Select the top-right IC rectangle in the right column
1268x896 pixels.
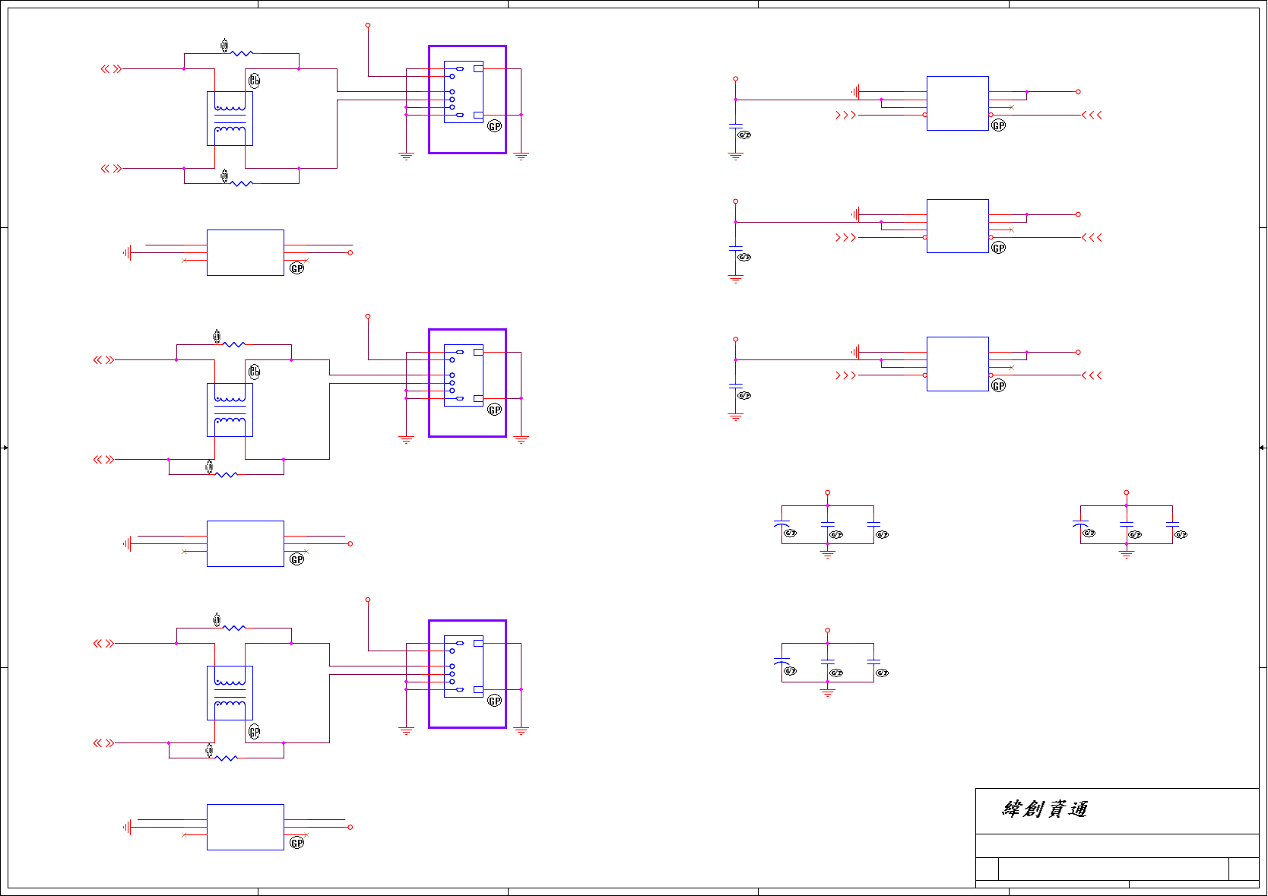click(x=958, y=103)
